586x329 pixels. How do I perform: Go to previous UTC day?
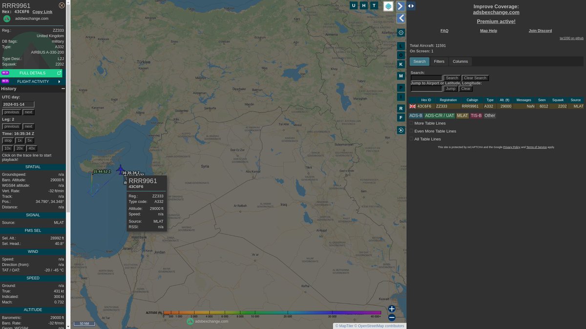click(12, 112)
